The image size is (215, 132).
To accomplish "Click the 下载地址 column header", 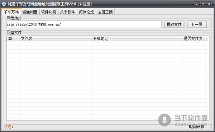I will (137, 39).
